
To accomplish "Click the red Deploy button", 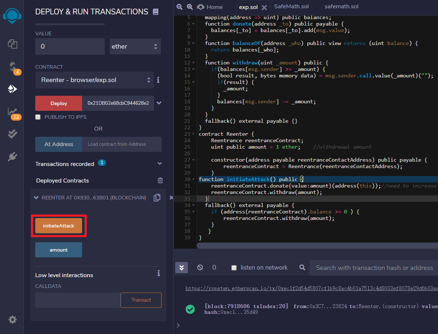I will pyautogui.click(x=59, y=103).
